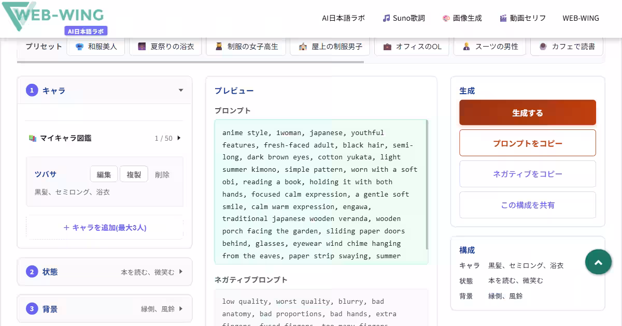
Task: Open the 画像生成 navigation item
Action: 462,18
